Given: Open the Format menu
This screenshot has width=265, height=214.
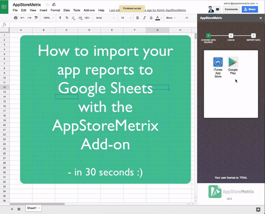Looking at the screenshot, I should click(55, 10).
